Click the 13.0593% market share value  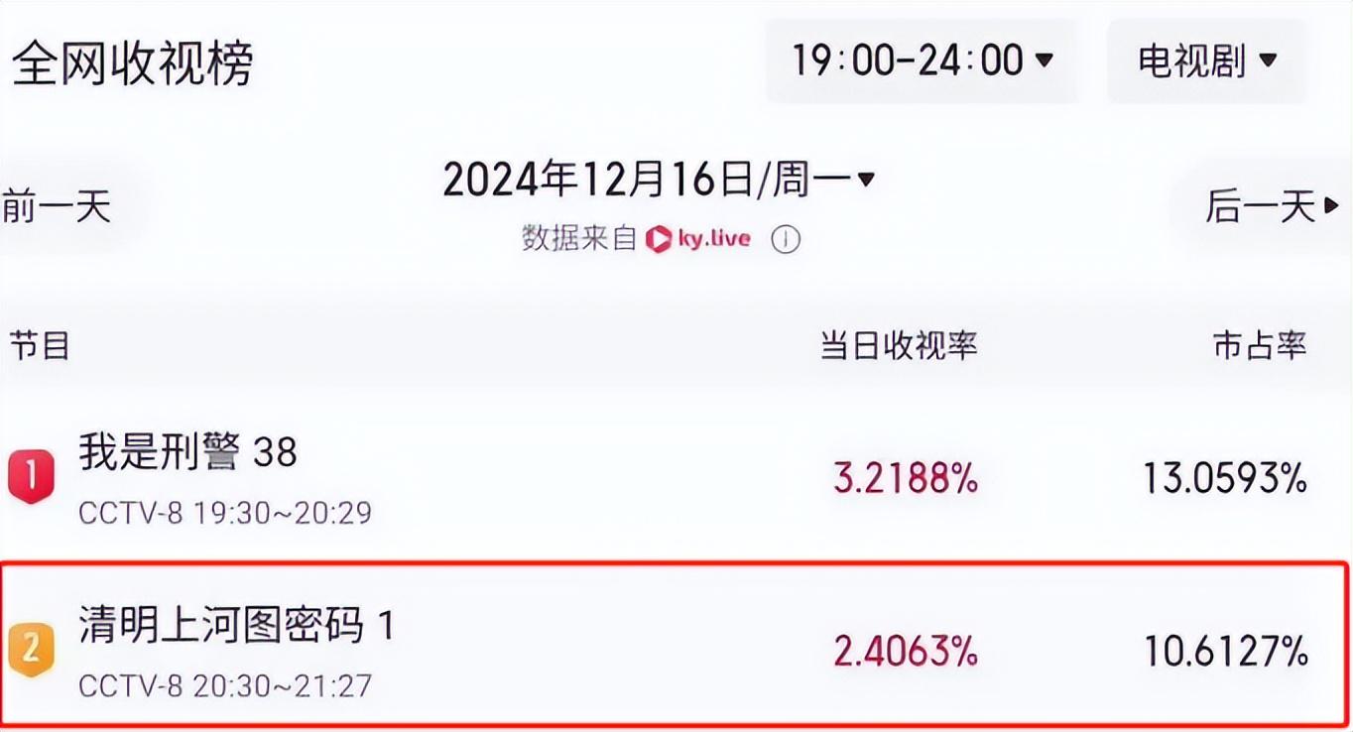1225,479
